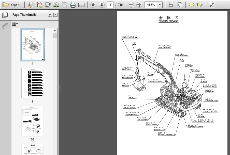The image size is (230, 155).
Task: Click the RADIATOR & OIL COOLER label
Action: coord(203,122)
